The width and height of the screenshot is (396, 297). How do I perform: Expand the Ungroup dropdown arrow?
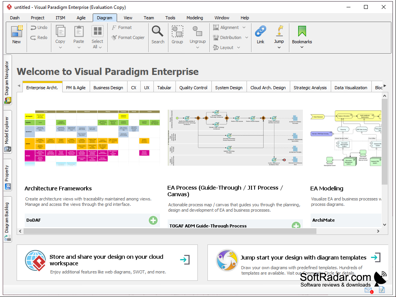pos(197,48)
